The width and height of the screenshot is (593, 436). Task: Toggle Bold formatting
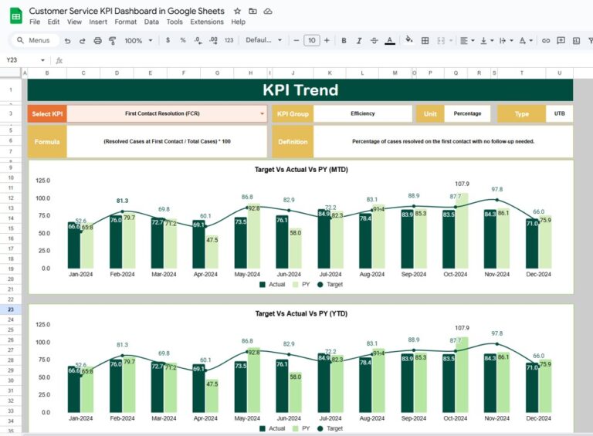(344, 40)
